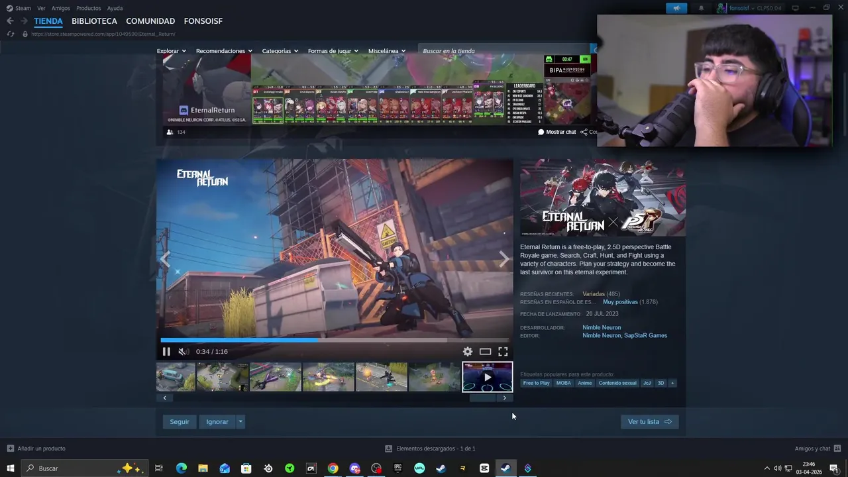This screenshot has width=848, height=477.
Task: Unmute the trailer audio
Action: (183, 352)
